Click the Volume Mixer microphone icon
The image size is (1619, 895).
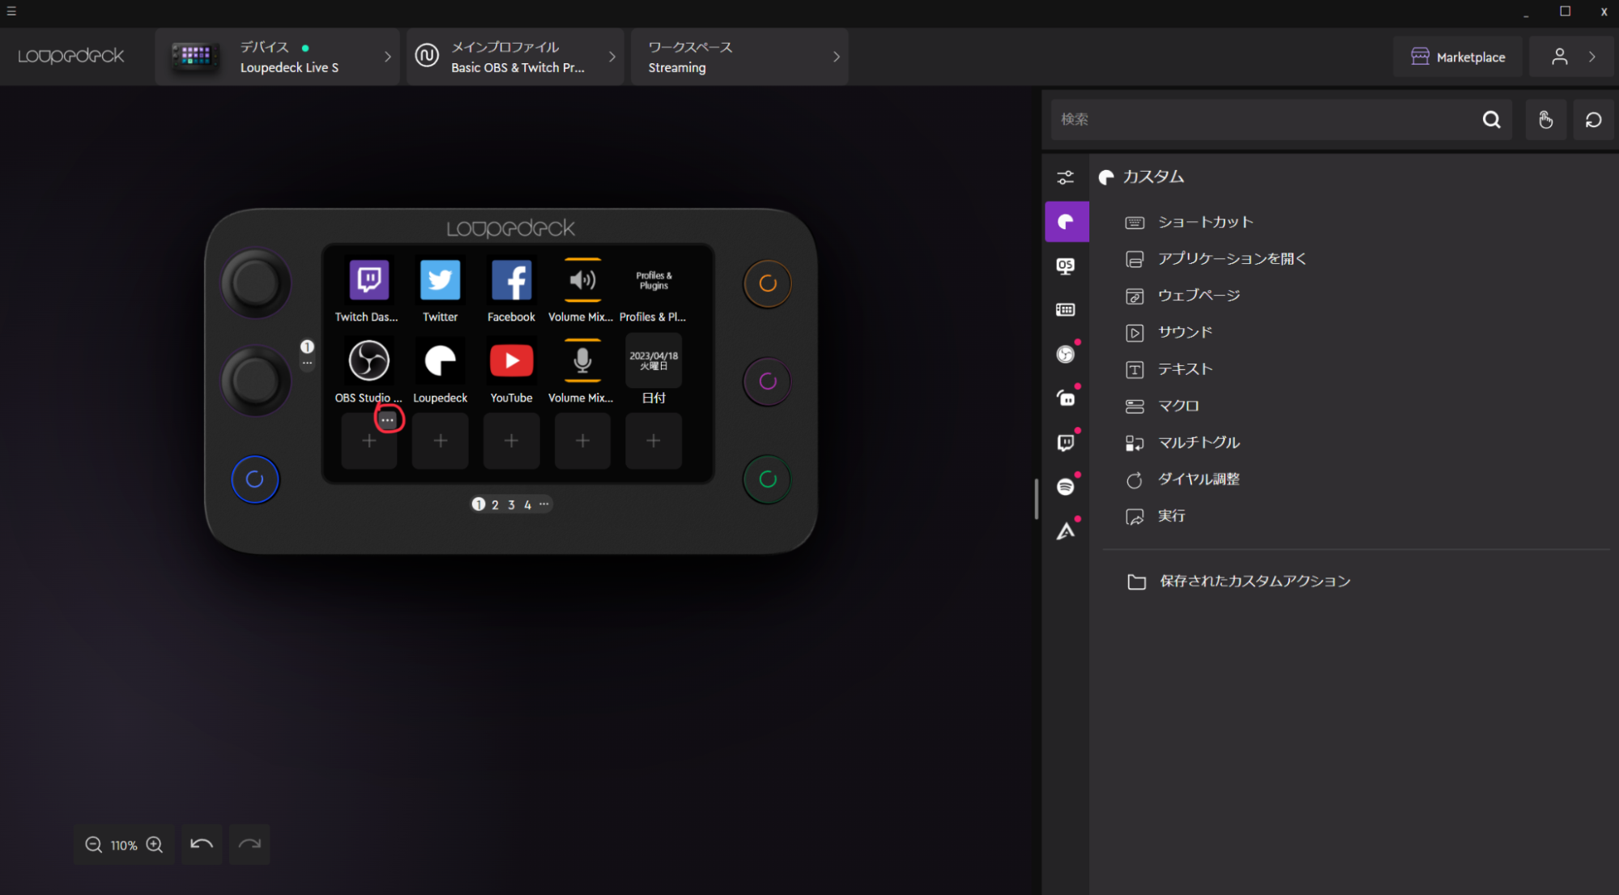[x=582, y=360]
